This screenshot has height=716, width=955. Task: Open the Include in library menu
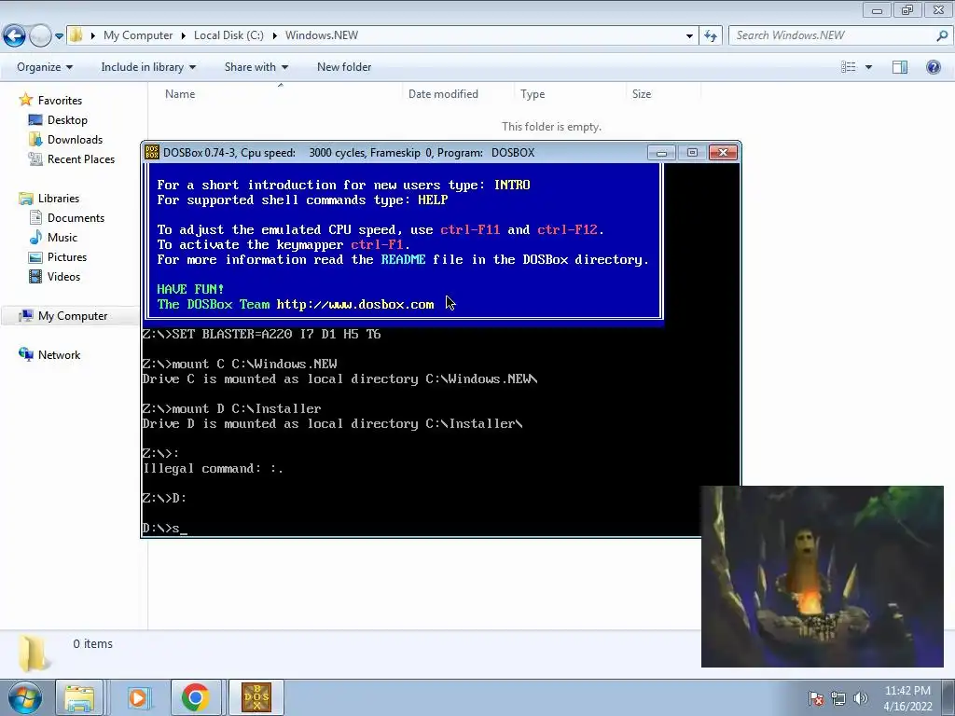point(148,67)
